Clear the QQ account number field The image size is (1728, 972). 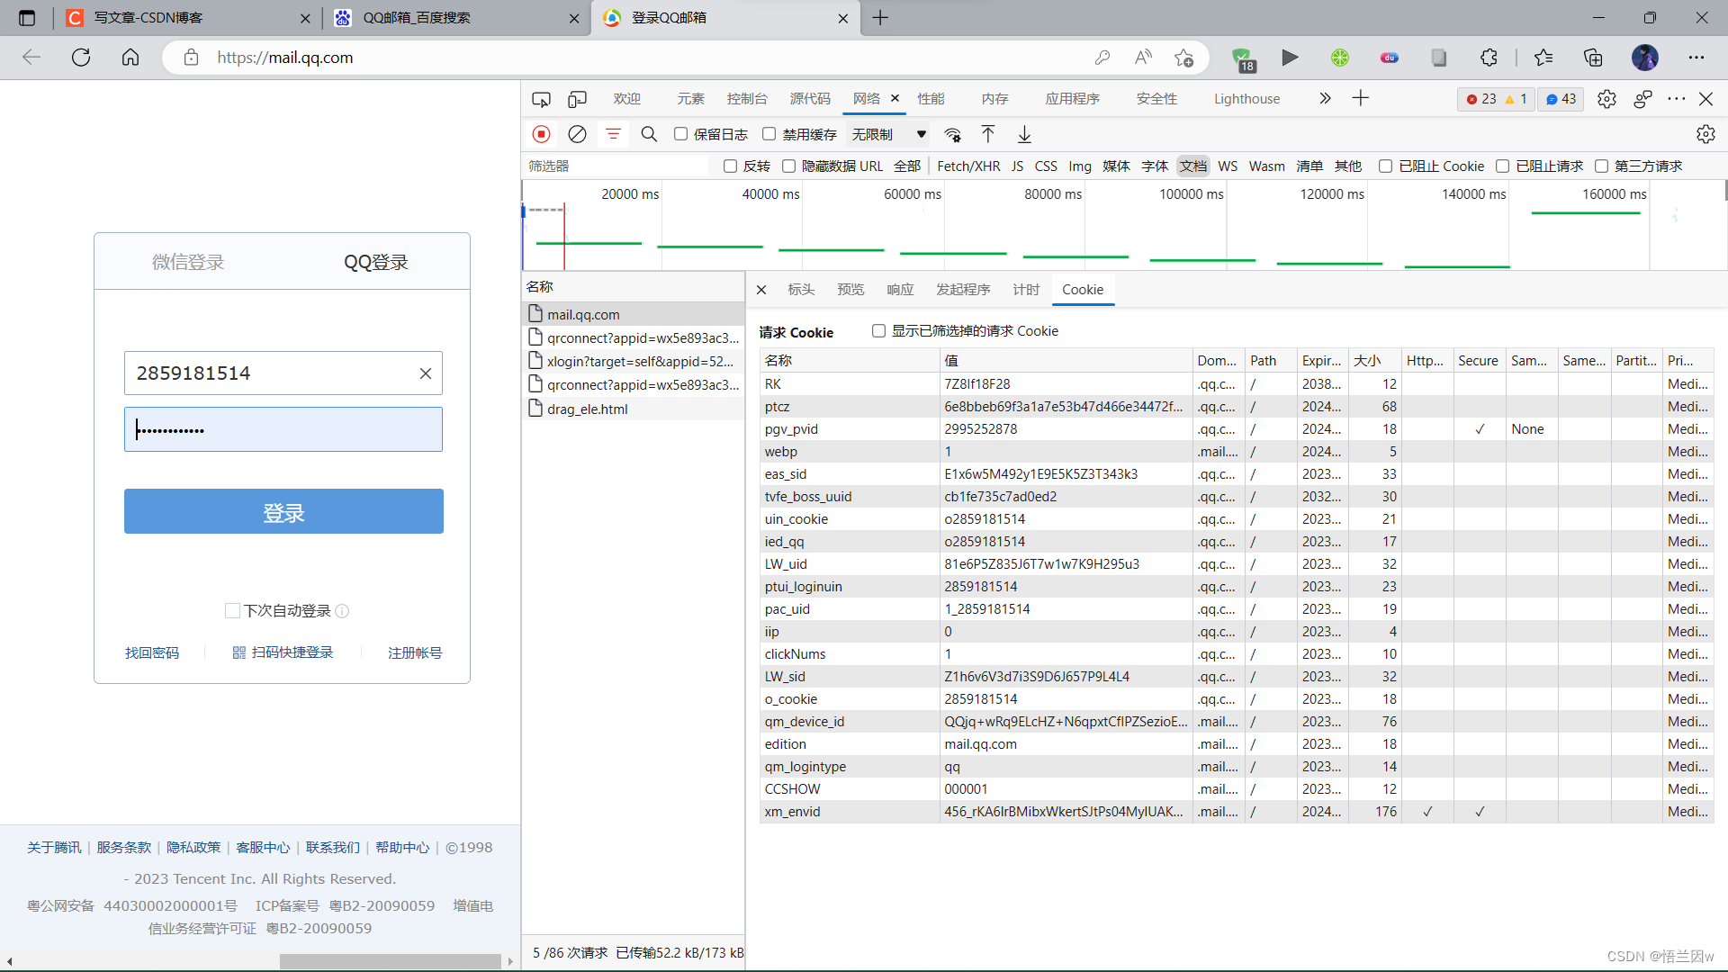pyautogui.click(x=426, y=373)
